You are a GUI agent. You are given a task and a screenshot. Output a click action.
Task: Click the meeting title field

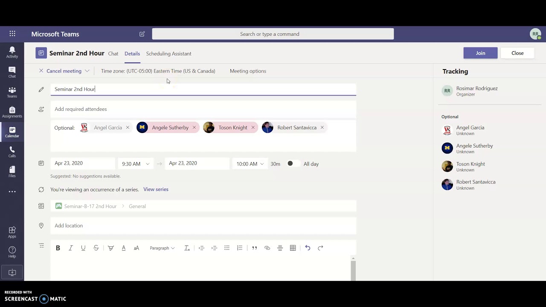click(x=203, y=89)
